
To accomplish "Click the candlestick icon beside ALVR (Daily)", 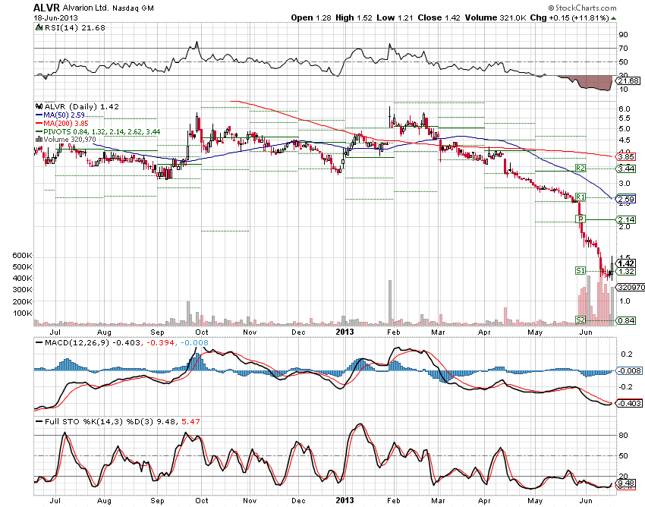I will [39, 106].
